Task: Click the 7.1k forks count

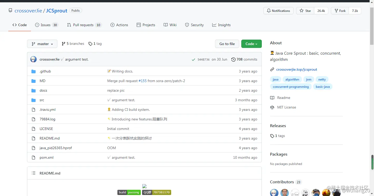Action: coord(355,11)
